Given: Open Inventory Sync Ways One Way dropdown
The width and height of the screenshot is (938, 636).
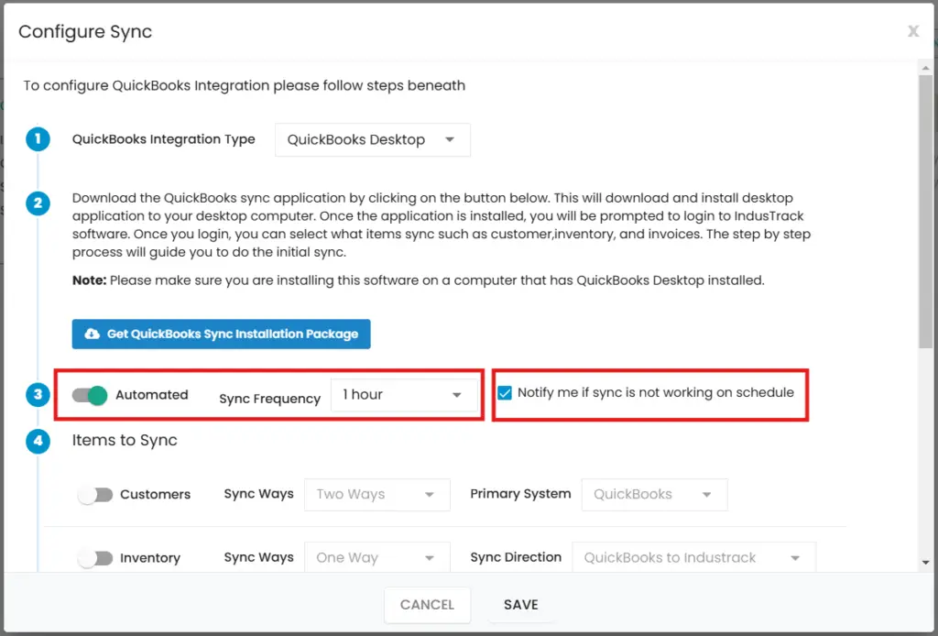Looking at the screenshot, I should pyautogui.click(x=376, y=557).
